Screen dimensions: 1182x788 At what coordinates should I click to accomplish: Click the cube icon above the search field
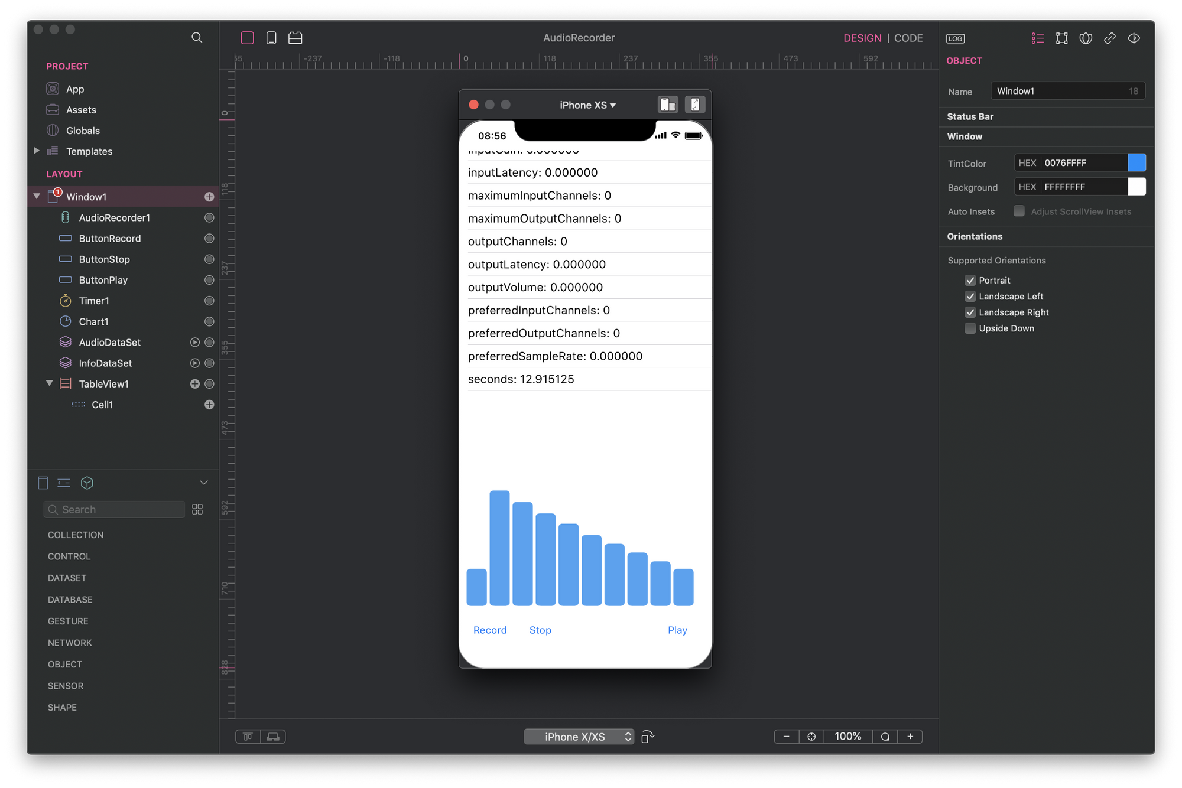pos(87,483)
